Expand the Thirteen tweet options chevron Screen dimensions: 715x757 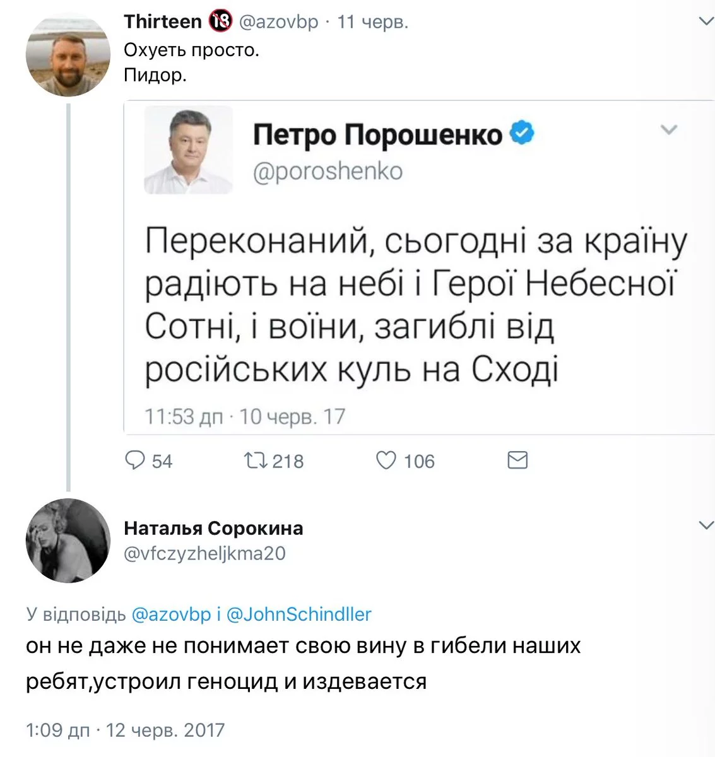[706, 21]
